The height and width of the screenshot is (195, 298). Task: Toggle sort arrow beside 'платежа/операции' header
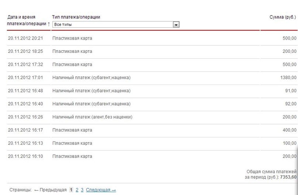point(49,24)
